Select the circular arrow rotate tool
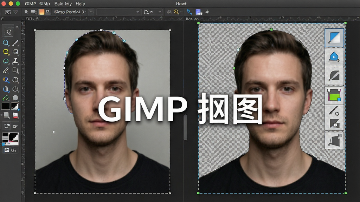The height and width of the screenshot is (202, 360). [15, 80]
